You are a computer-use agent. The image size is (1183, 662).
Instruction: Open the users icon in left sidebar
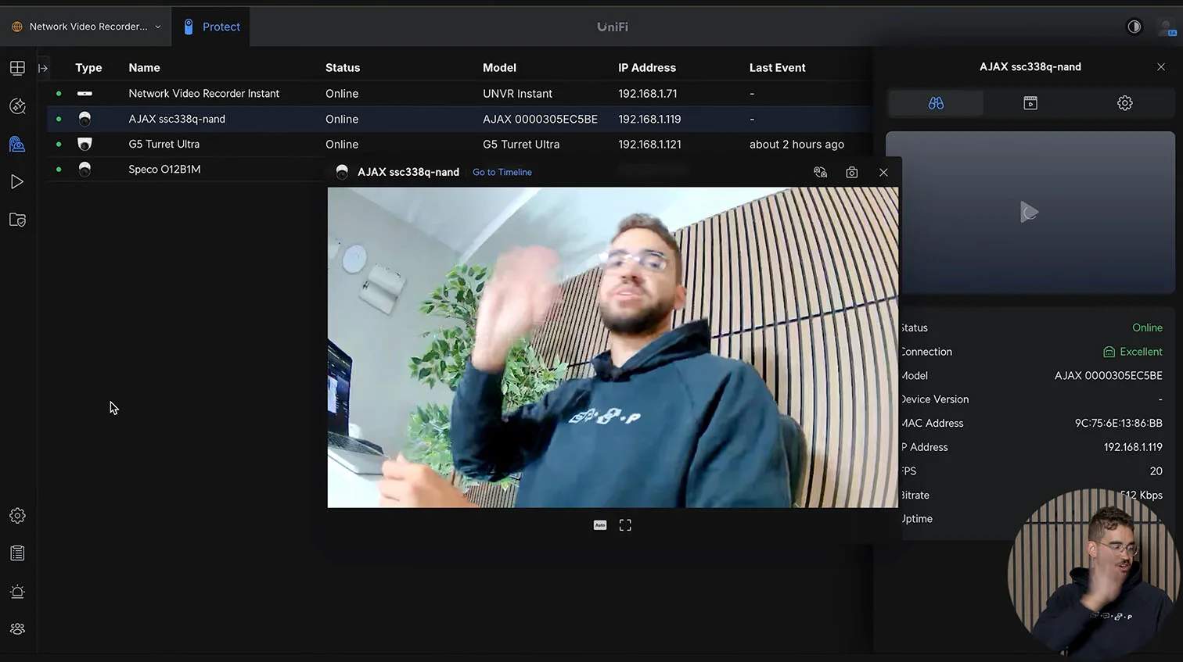coord(17,629)
